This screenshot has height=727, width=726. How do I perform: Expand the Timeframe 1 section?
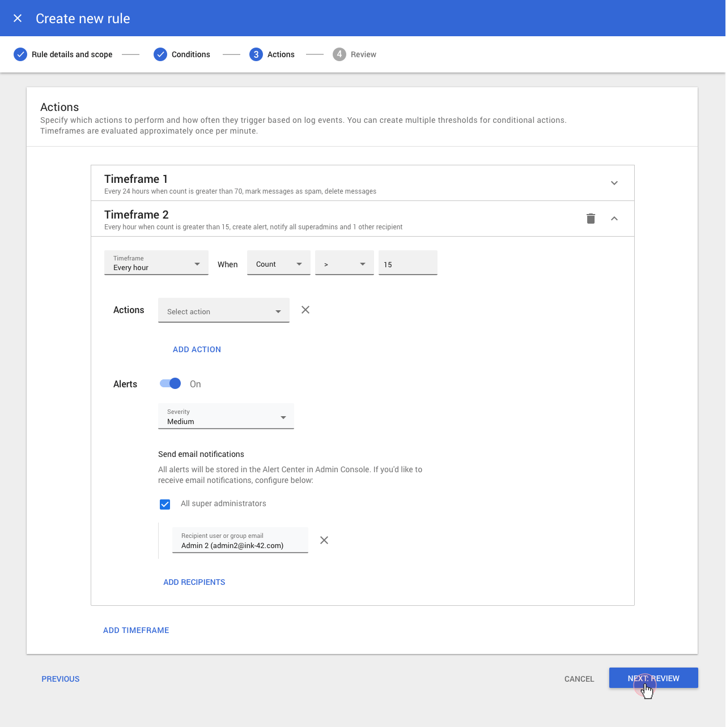pos(614,183)
